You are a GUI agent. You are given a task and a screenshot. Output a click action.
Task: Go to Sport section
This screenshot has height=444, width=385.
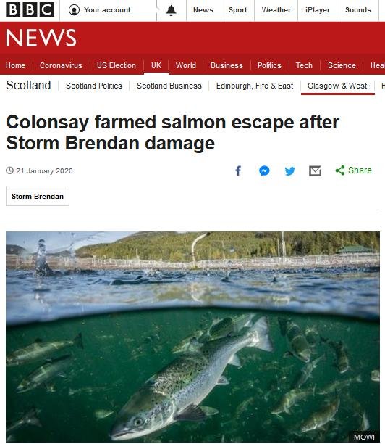pos(238,10)
